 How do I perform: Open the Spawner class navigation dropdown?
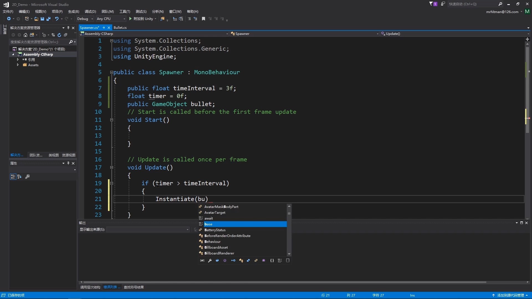tap(305, 34)
